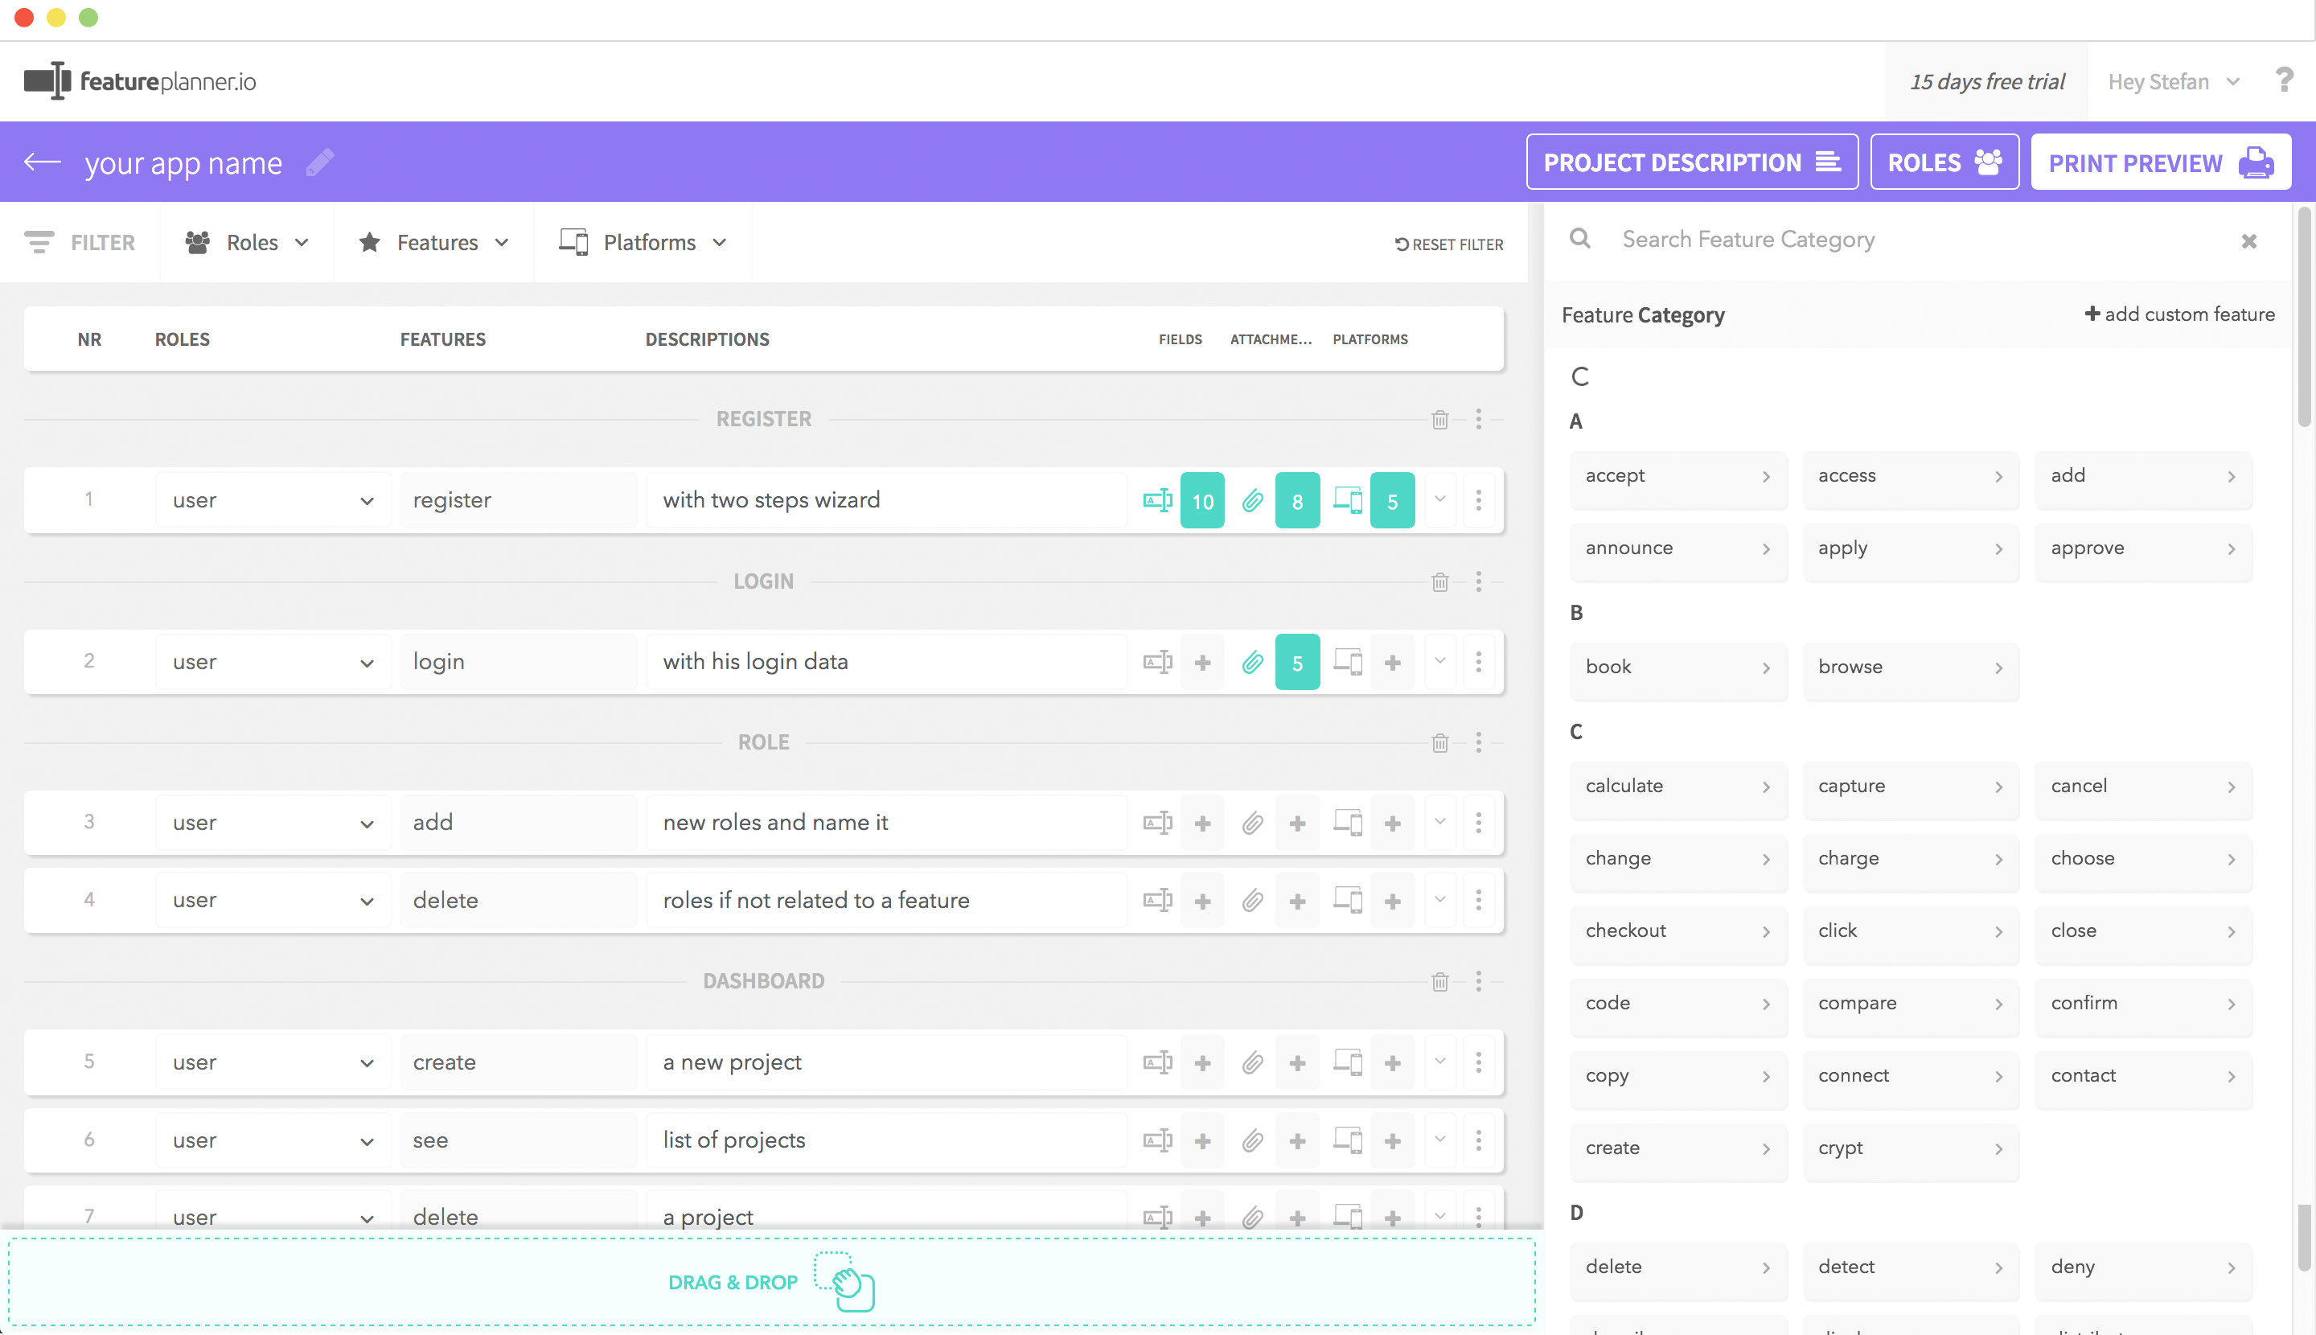2316x1335 pixels.
Task: Click the back arrow in the purple header
Action: (41, 162)
